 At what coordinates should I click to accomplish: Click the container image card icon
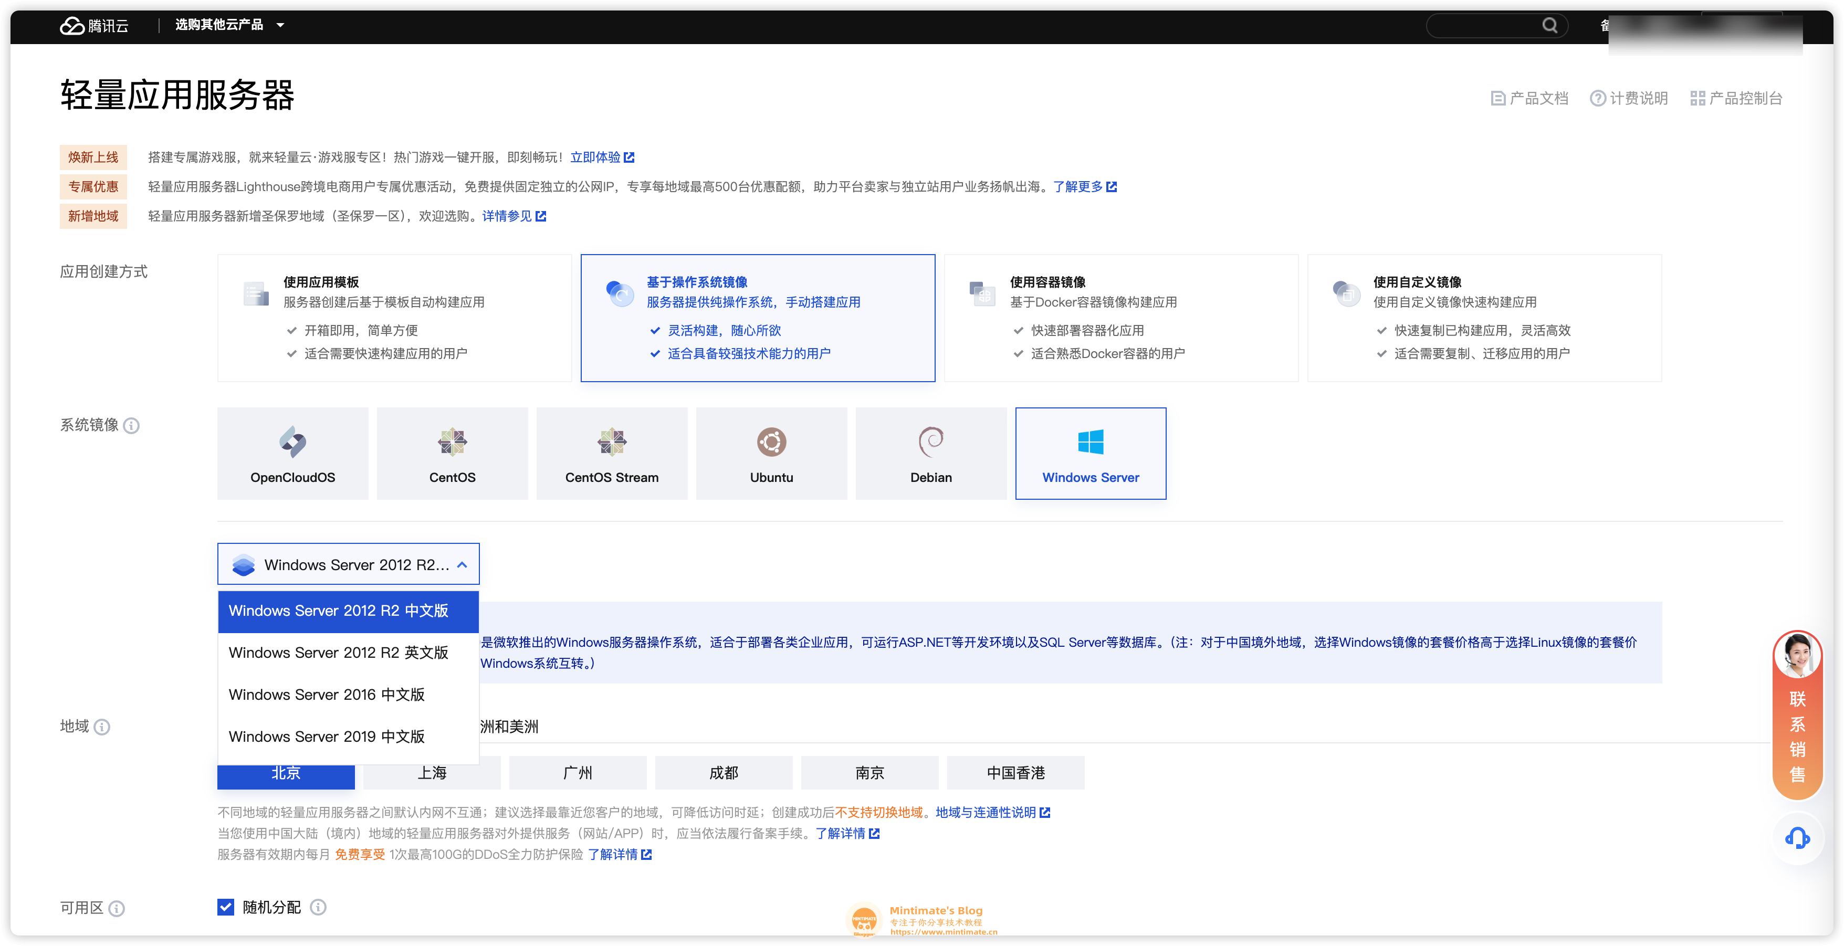983,293
